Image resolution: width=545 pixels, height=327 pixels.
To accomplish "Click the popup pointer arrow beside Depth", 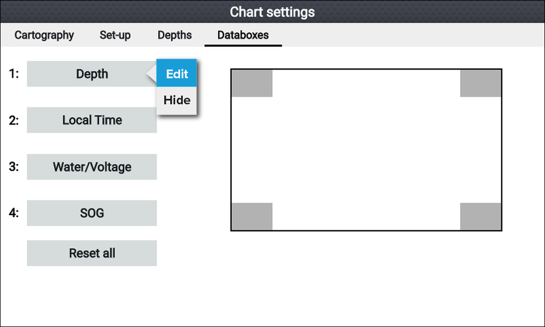I will click(152, 73).
